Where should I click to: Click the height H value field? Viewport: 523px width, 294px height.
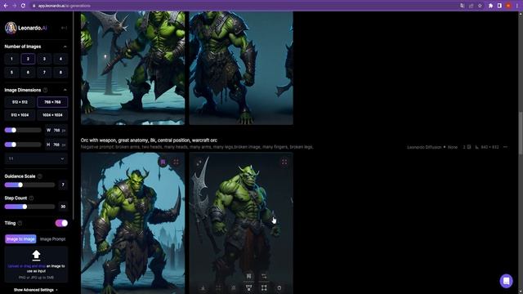(x=56, y=145)
